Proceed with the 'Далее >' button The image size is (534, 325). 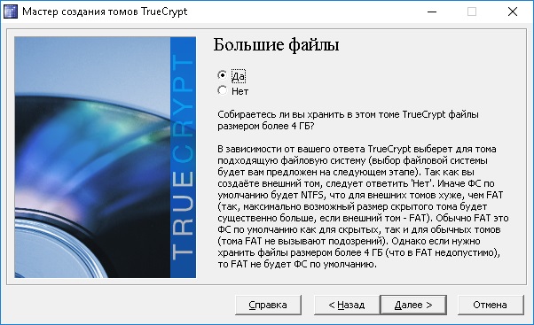coord(413,305)
